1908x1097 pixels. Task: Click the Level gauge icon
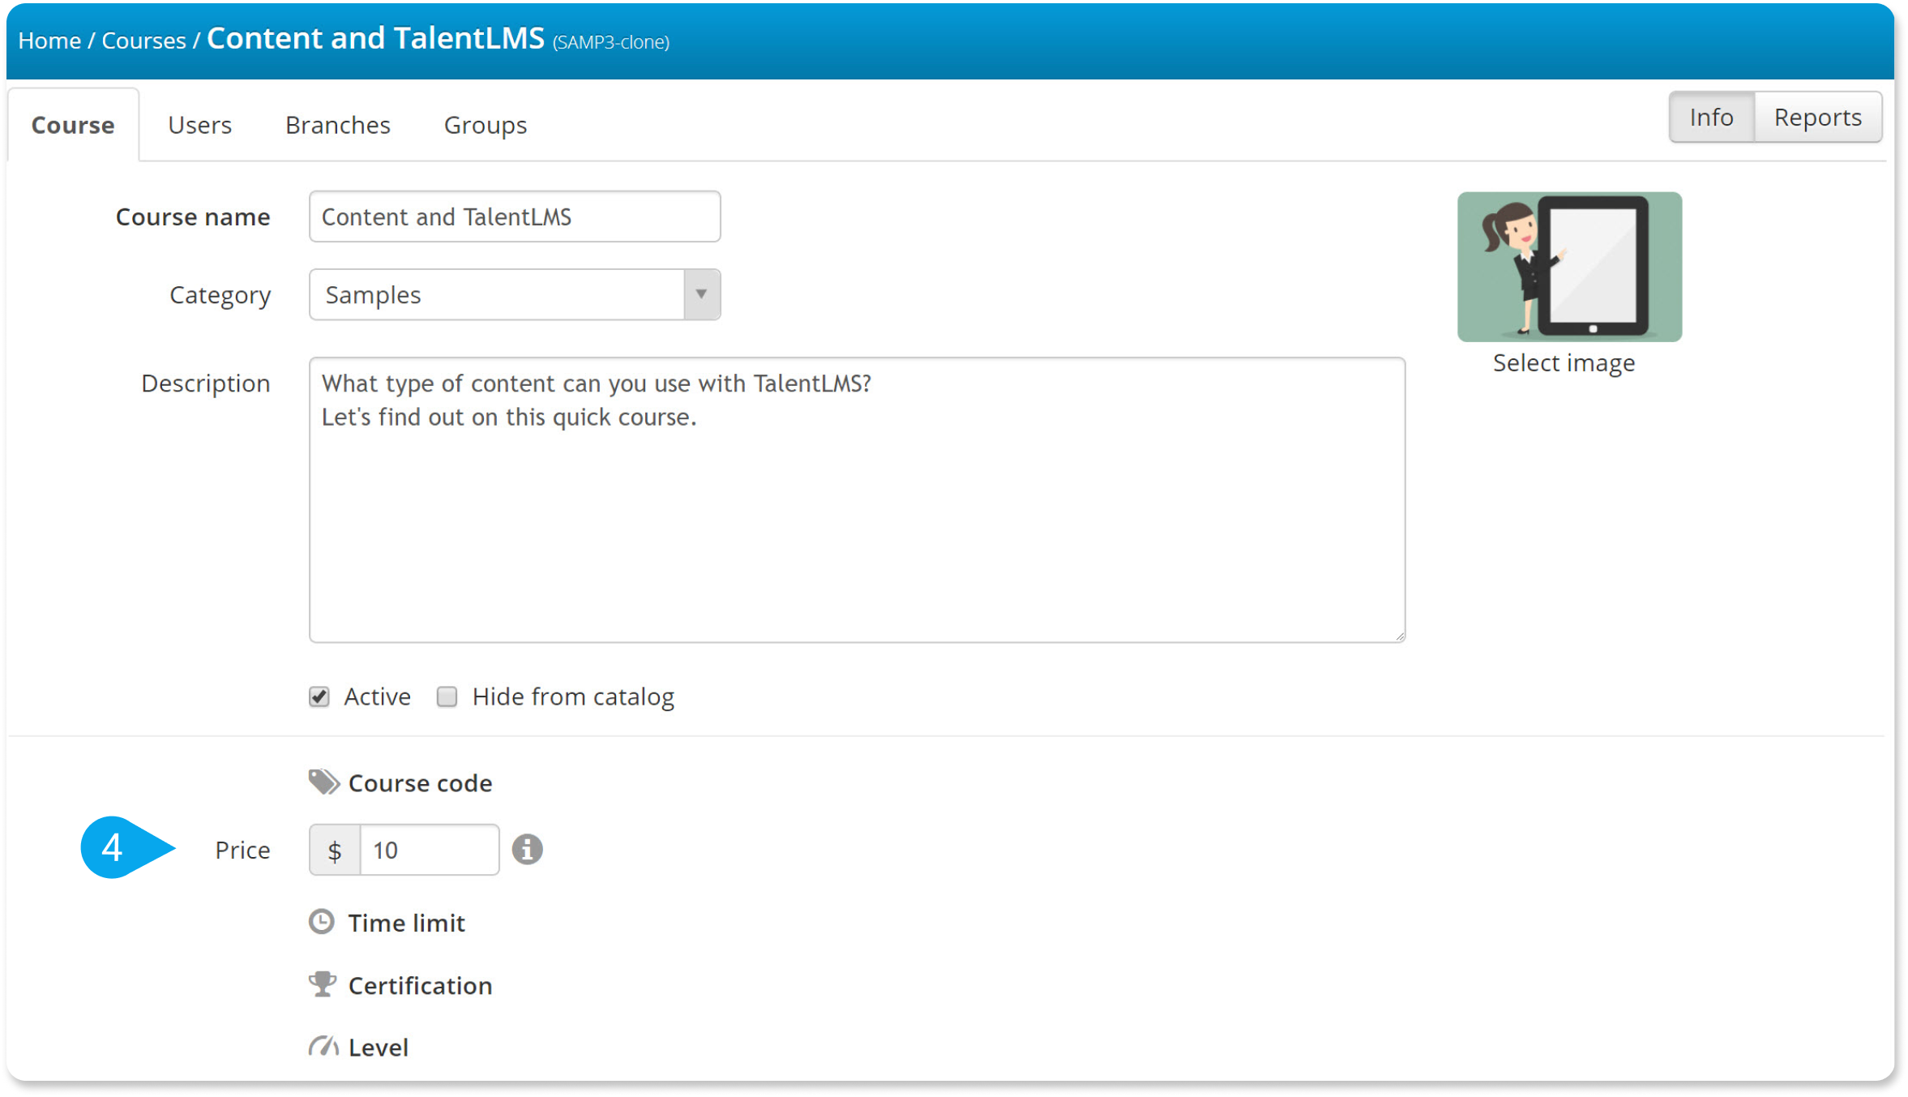click(x=323, y=1047)
